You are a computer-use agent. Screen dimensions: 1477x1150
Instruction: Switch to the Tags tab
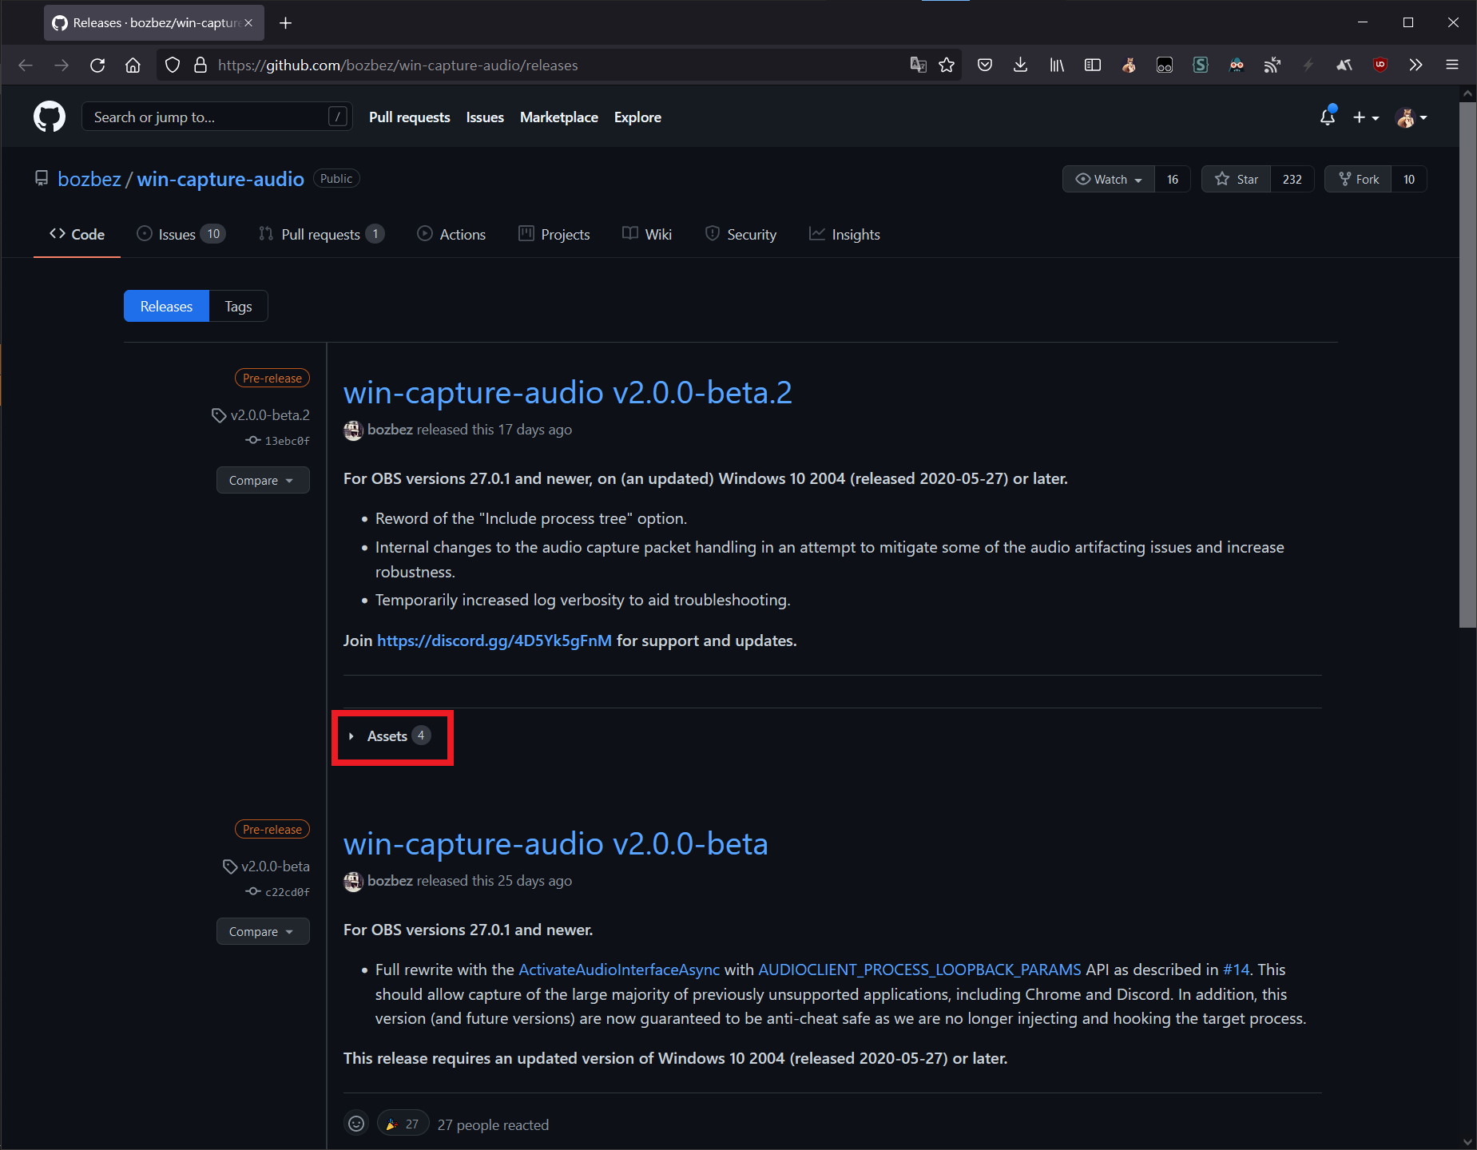[237, 306]
